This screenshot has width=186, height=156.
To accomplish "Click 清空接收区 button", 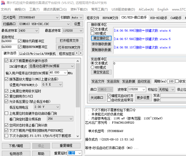I will click(101, 38).
